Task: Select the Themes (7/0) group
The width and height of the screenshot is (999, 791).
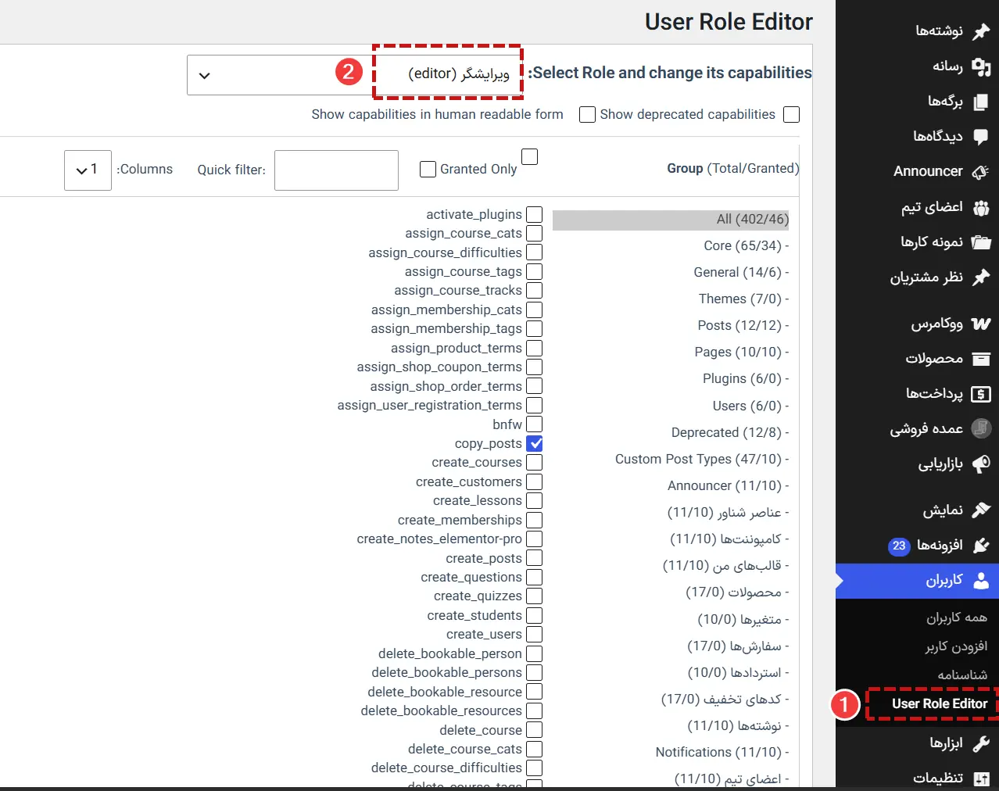Action: point(744,299)
